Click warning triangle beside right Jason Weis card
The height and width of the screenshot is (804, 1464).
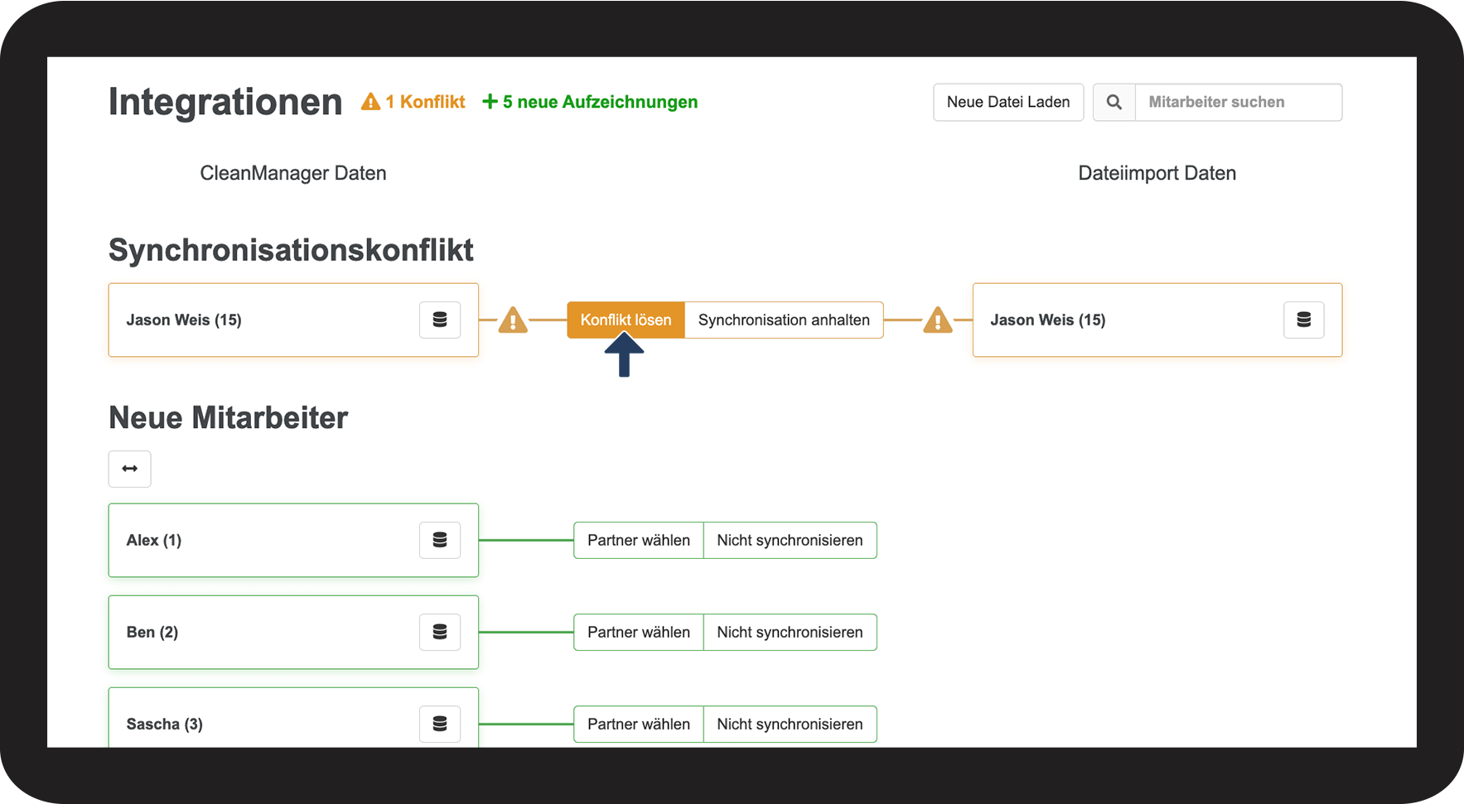coord(938,320)
